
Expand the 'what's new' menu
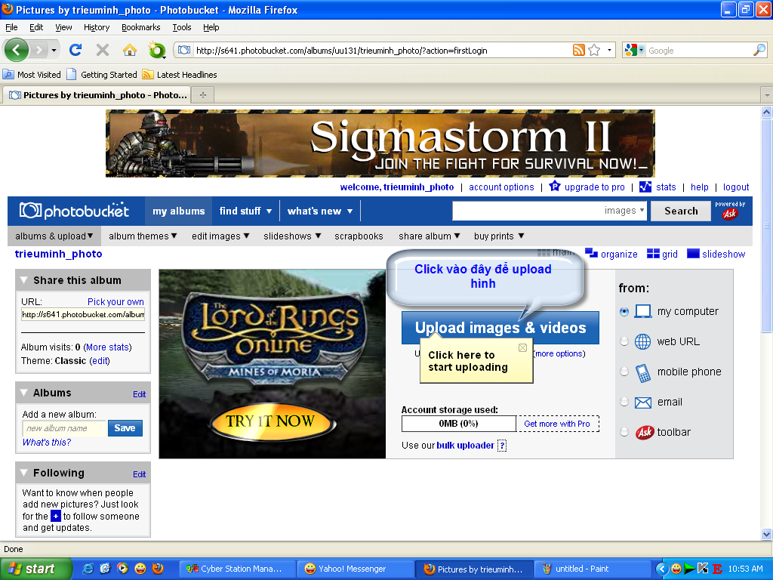[320, 211]
